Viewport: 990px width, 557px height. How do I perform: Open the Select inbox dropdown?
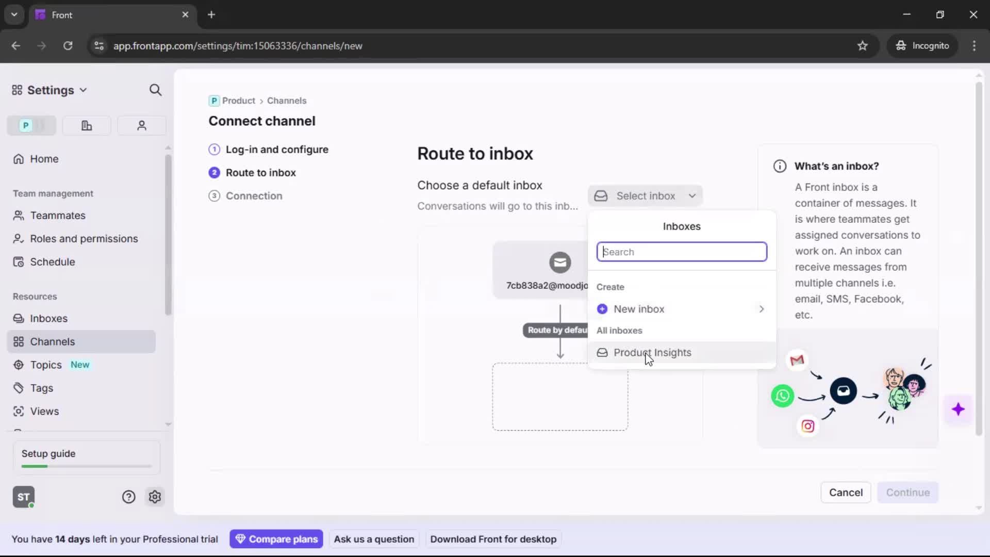click(646, 195)
